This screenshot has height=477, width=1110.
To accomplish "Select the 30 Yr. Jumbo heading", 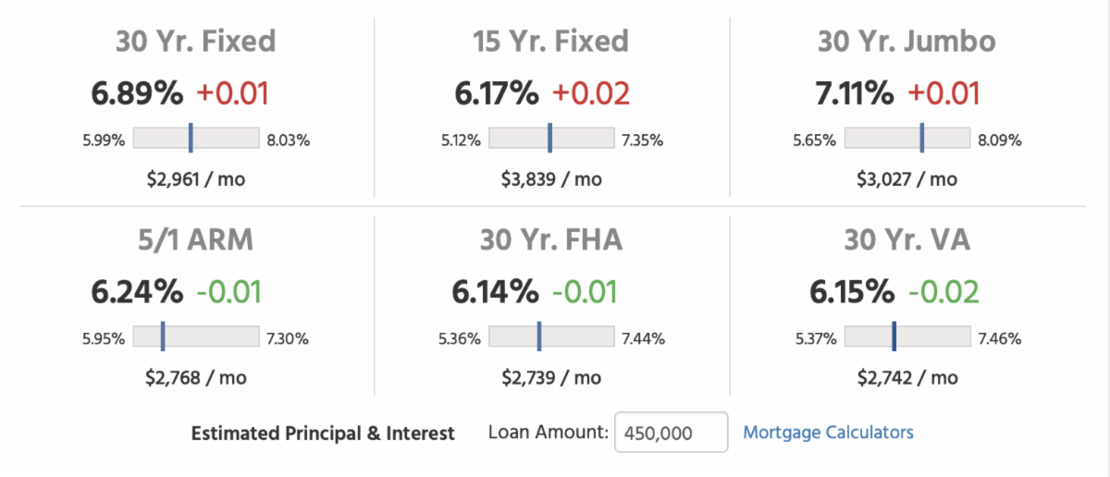I will click(906, 42).
